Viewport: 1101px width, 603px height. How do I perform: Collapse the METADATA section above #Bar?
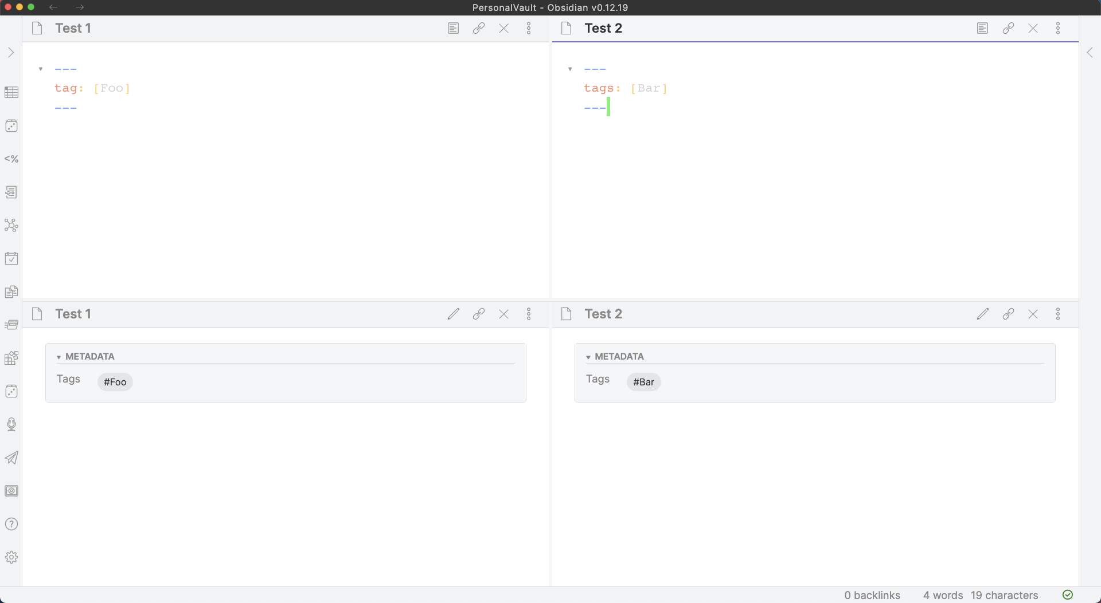click(615, 356)
